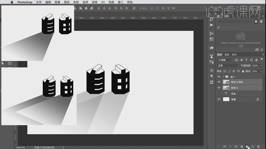Toggle lock position move icon
The width and height of the screenshot is (266, 149).
coord(234,71)
